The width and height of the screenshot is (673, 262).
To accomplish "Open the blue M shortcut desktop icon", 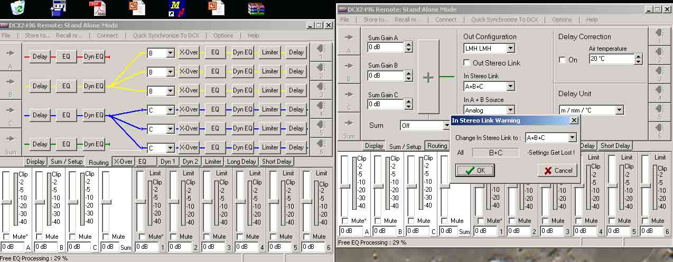I will [176, 8].
